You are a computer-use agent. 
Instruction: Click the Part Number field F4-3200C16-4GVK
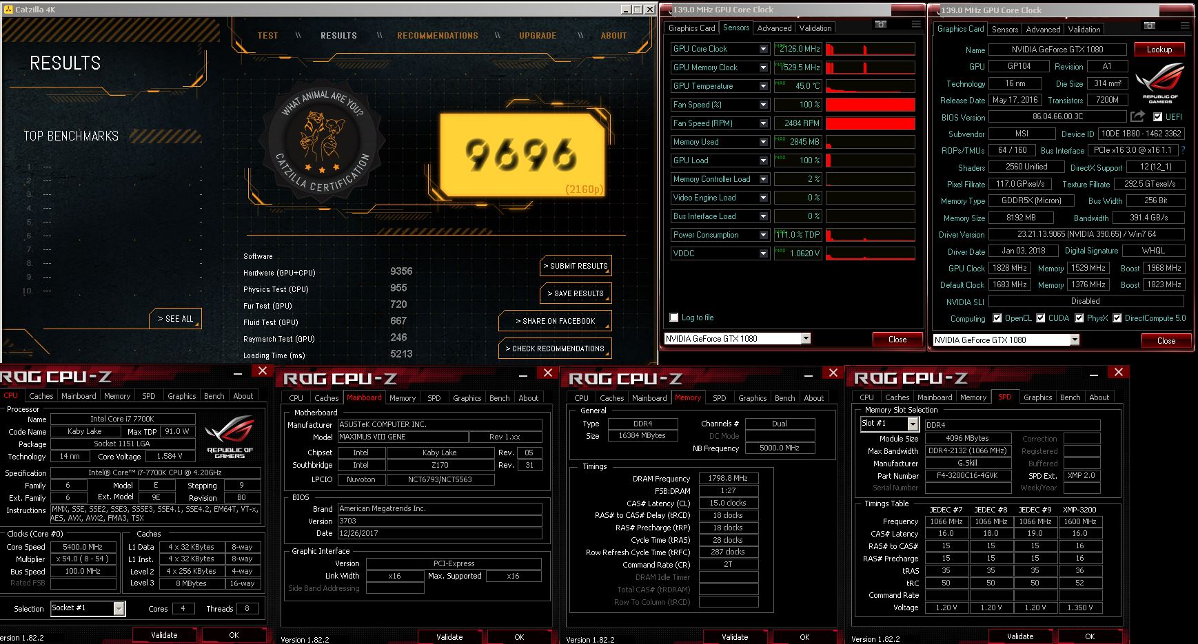tap(968, 475)
